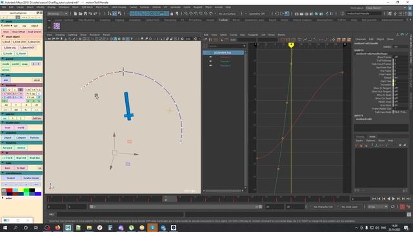Screen dimensions: 413x232
Task: Open Windows Start menu
Action: click(x=5, y=227)
